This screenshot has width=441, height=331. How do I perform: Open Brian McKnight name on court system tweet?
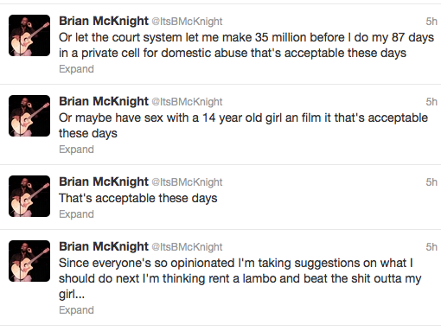104,21
